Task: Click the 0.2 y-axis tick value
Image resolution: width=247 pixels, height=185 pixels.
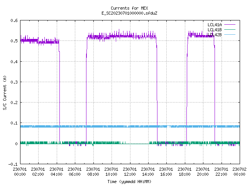Action: [x=14, y=103]
